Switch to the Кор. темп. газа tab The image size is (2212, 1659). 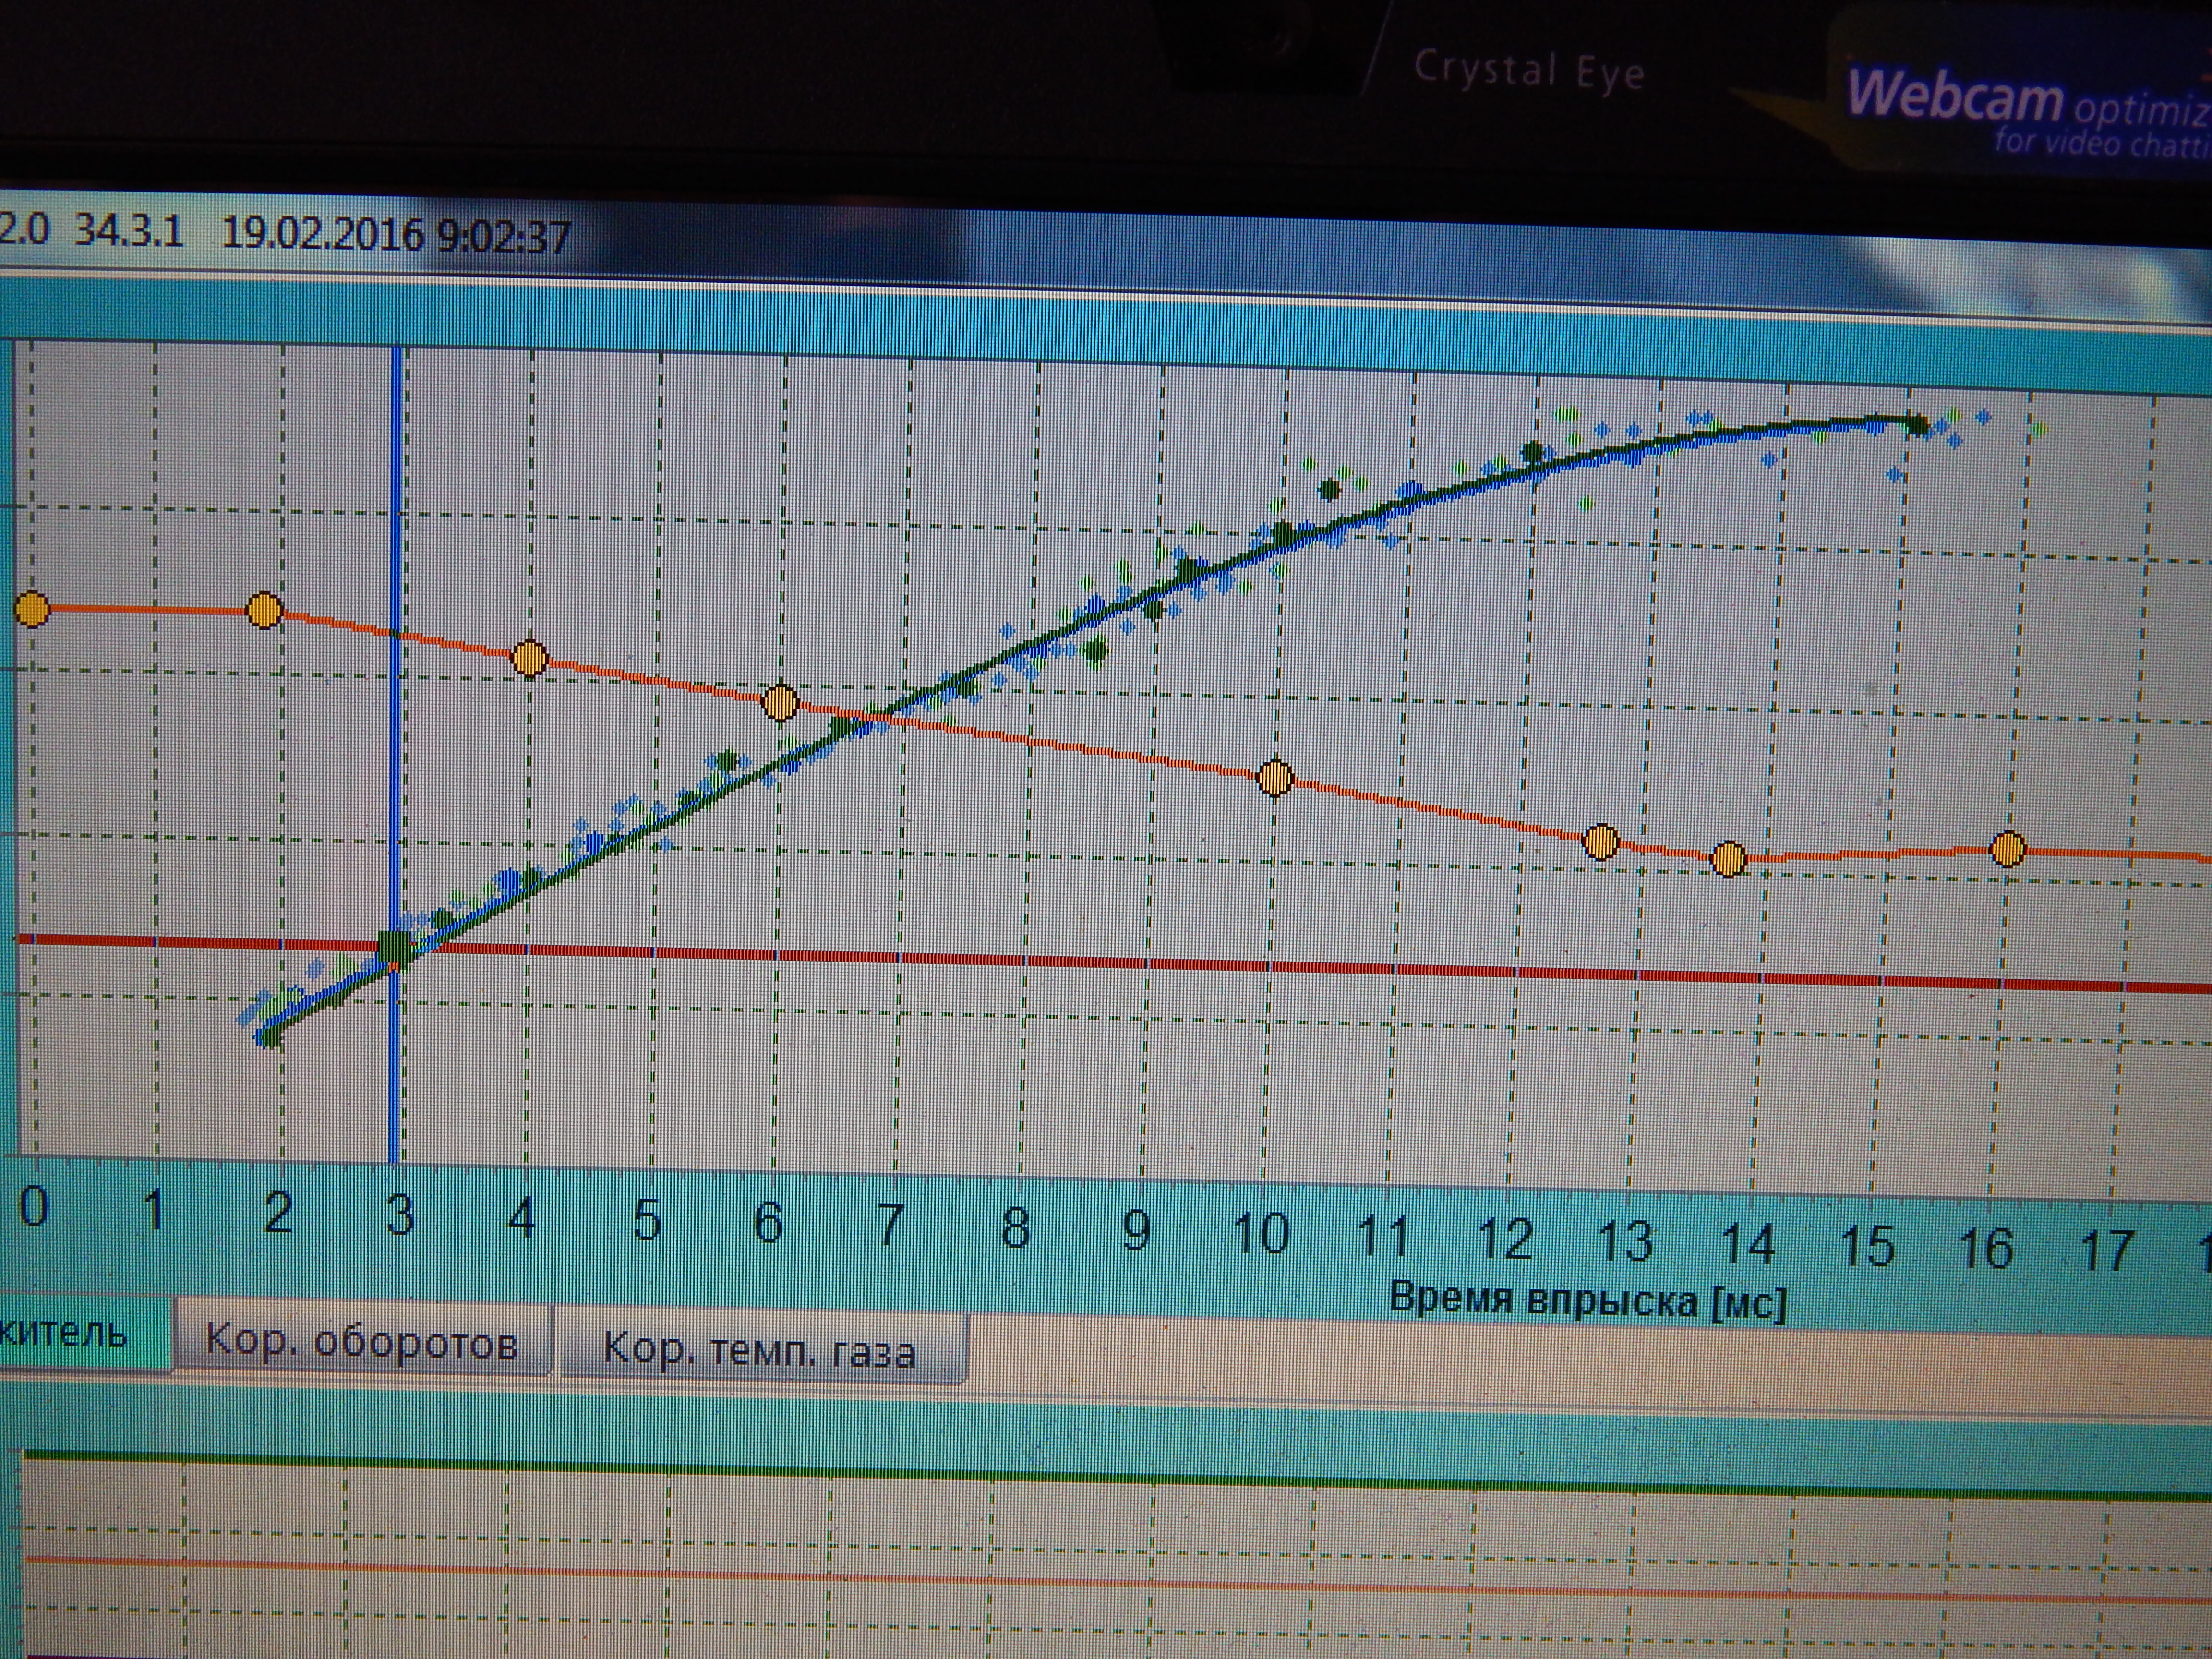(760, 1350)
